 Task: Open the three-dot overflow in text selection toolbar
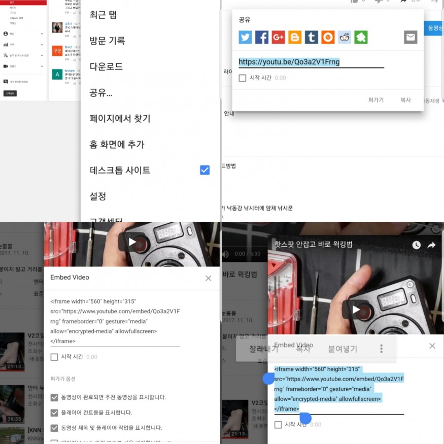382,349
